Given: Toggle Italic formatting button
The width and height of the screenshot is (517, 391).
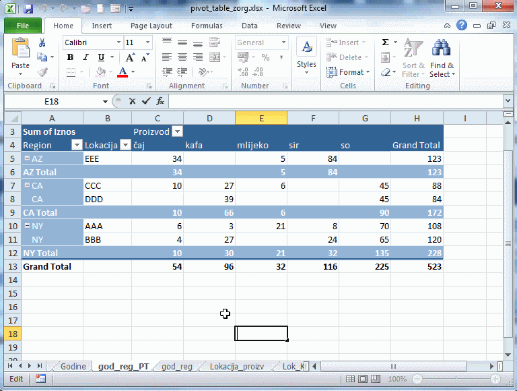Looking at the screenshot, I should [x=85, y=57].
